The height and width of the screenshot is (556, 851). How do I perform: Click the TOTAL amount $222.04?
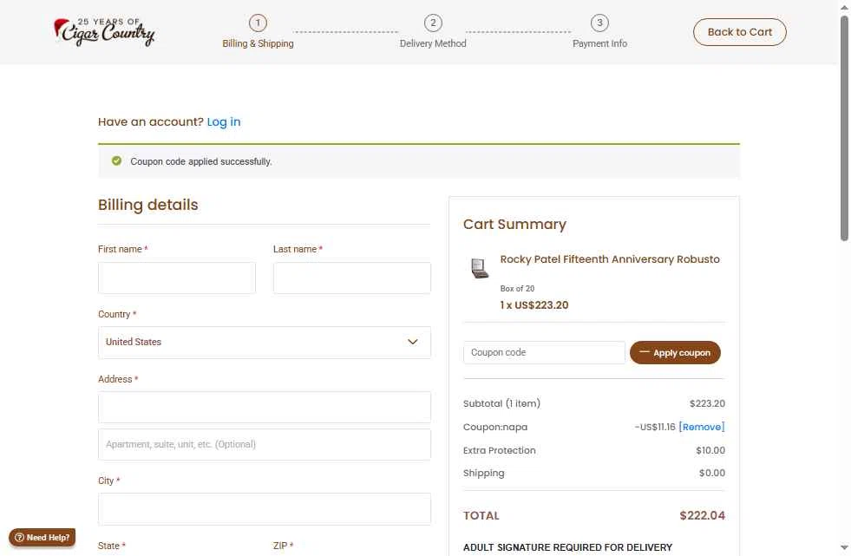(x=702, y=515)
